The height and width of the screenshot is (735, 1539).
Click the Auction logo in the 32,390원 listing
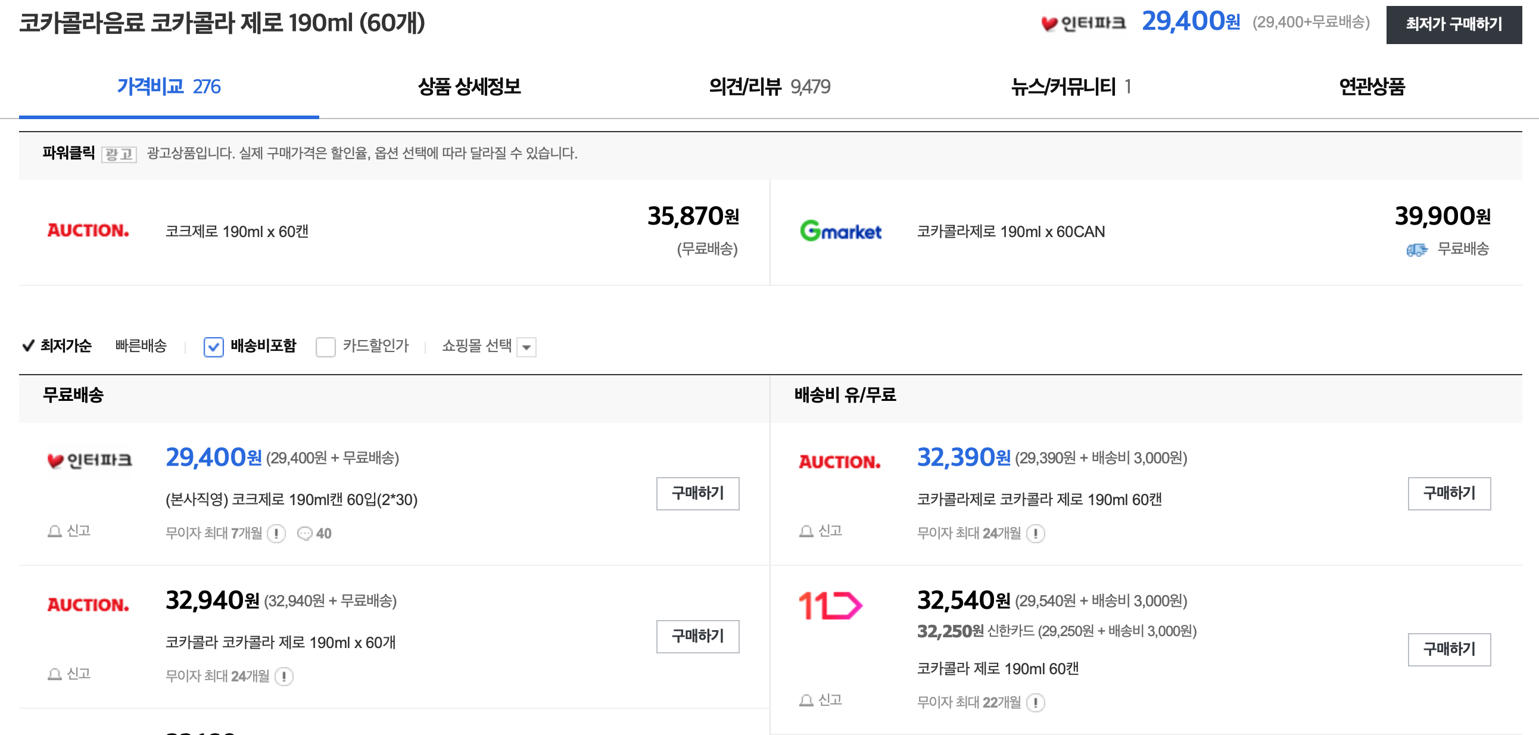(x=839, y=462)
